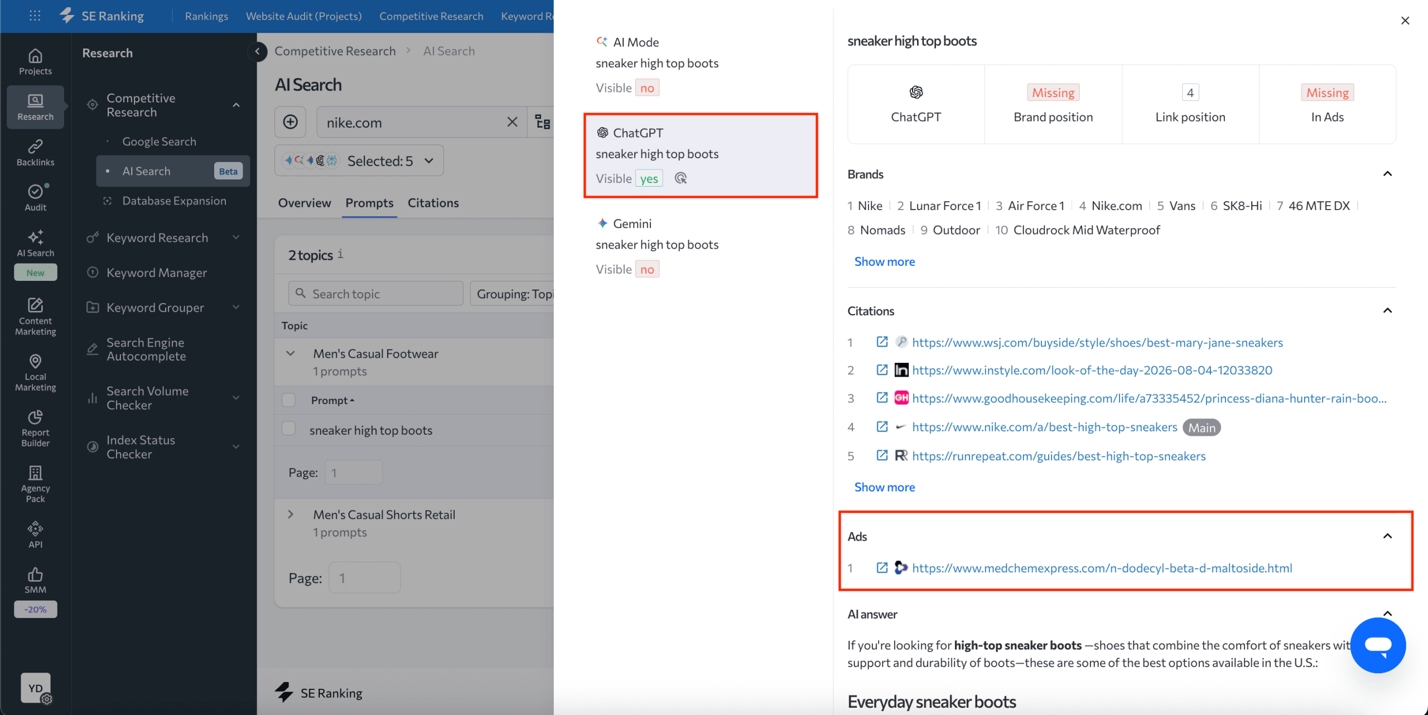Collapse the AI answer section
This screenshot has width=1428, height=715.
tap(1388, 614)
